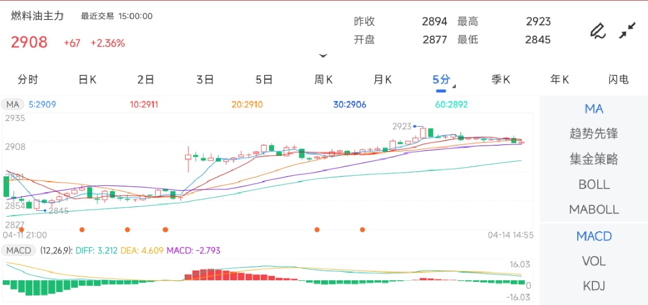The height and width of the screenshot is (305, 648).
Task: Click the 04-14 14:55 end date label
Action: click(x=511, y=235)
